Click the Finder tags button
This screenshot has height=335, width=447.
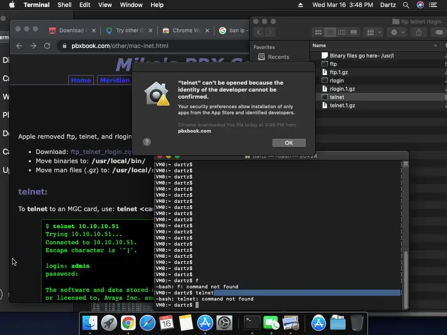[x=439, y=32]
